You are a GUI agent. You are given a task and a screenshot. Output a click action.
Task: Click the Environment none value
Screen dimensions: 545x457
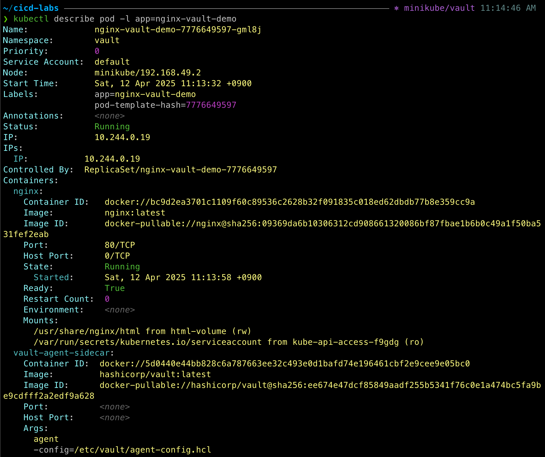click(x=120, y=310)
